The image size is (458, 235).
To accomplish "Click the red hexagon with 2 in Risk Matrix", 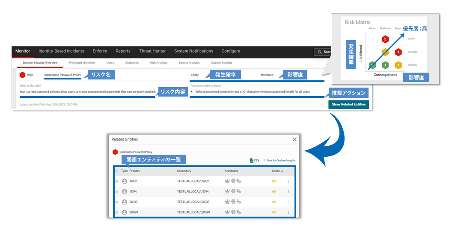I will click(385, 39).
